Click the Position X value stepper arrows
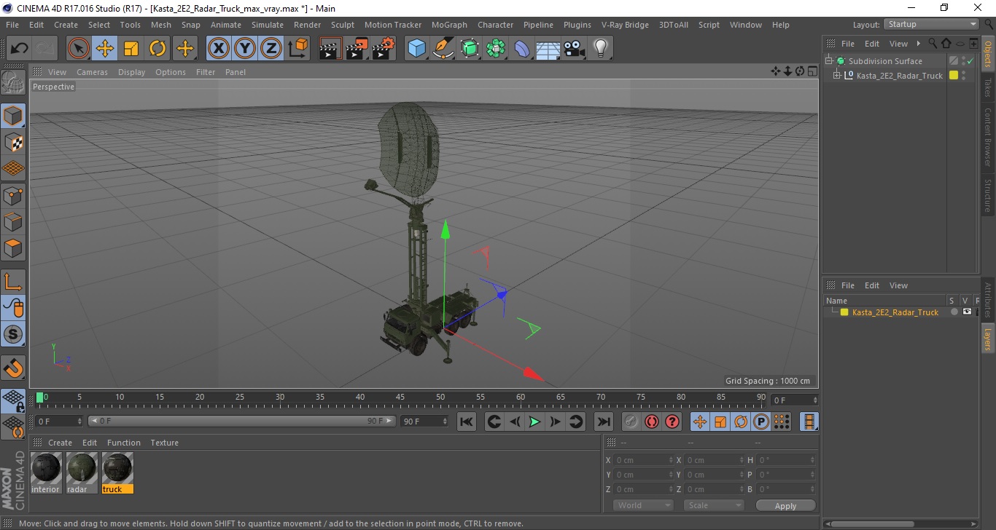 click(x=671, y=460)
